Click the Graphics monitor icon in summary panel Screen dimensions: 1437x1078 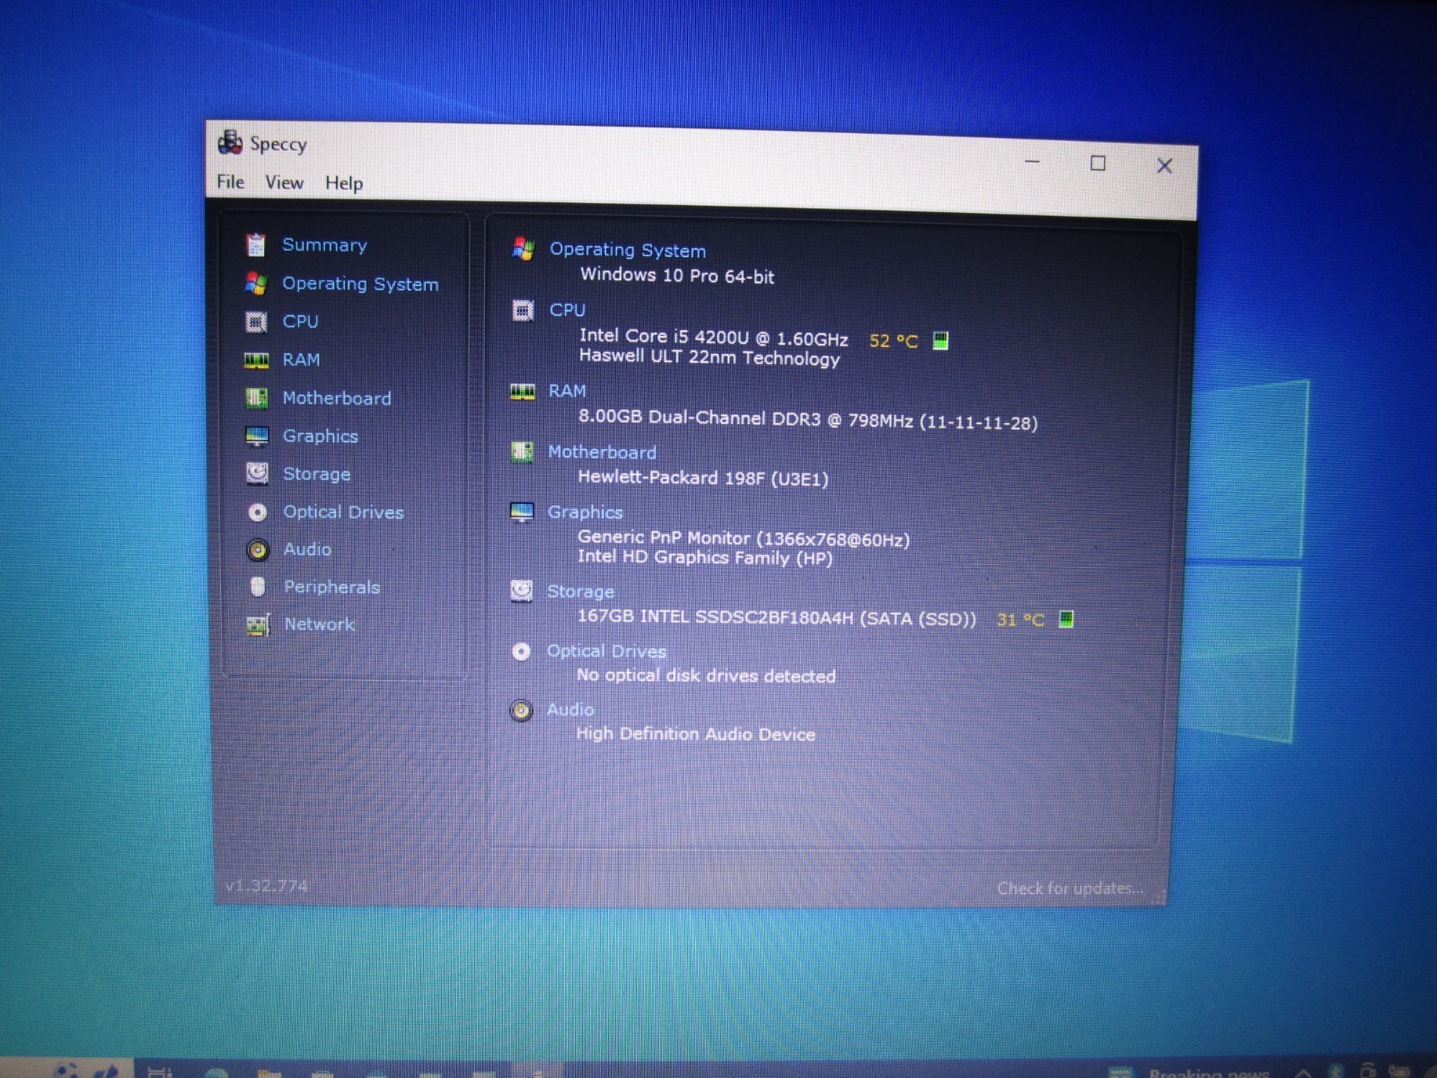tap(521, 512)
